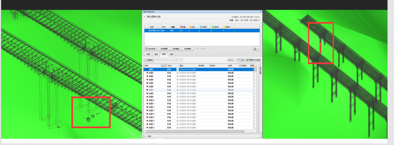This screenshot has width=394, height=145.
Task: Select clash row 碰撞7
Action: (199, 90)
